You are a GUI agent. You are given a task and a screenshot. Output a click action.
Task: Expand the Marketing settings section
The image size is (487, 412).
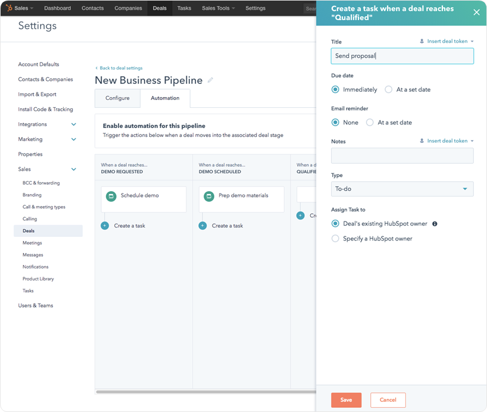(x=74, y=139)
